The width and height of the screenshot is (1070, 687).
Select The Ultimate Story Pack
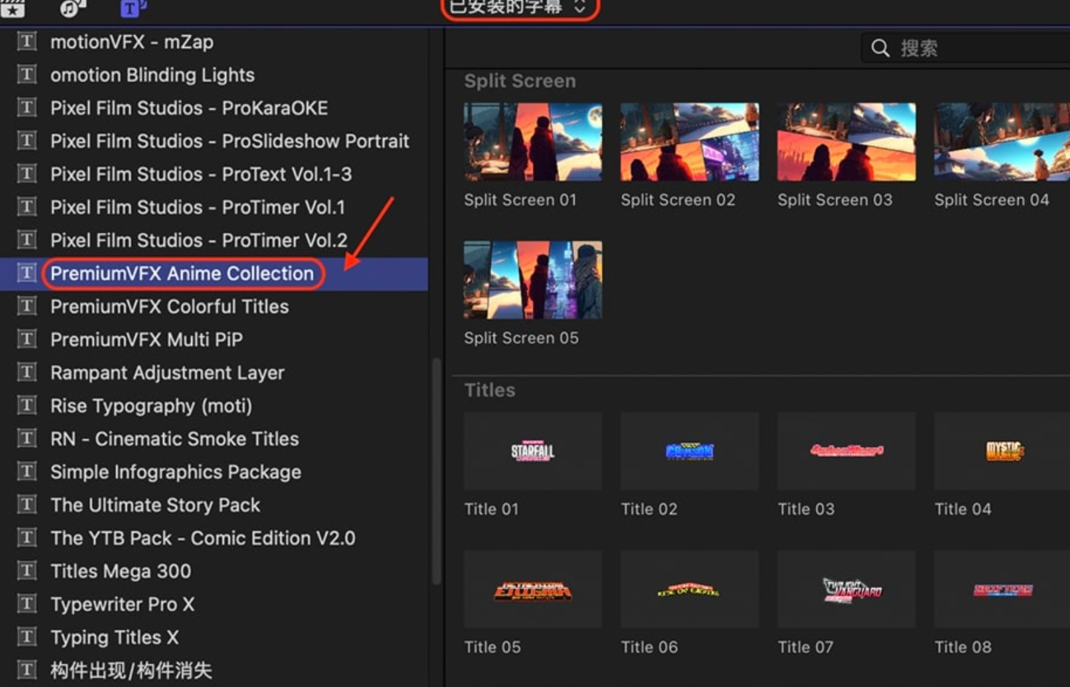pyautogui.click(x=155, y=505)
